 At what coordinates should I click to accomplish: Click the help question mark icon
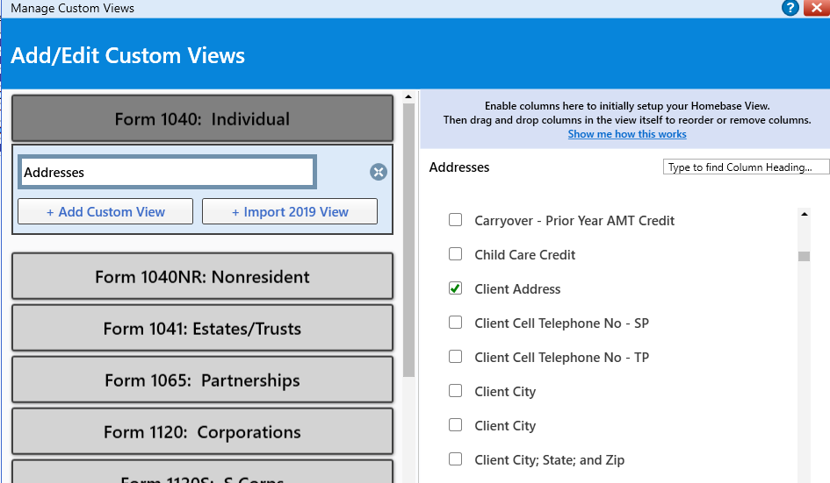point(790,9)
